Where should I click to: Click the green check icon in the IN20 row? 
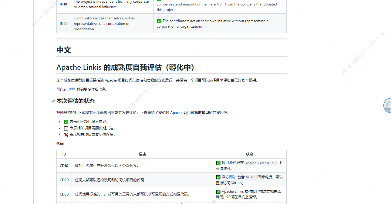coord(159,21)
